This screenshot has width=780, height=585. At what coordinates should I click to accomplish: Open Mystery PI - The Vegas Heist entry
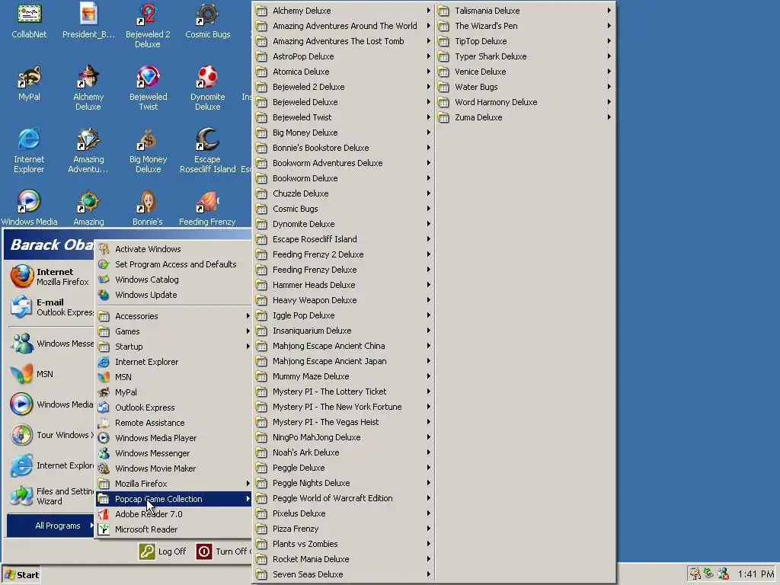click(344, 422)
